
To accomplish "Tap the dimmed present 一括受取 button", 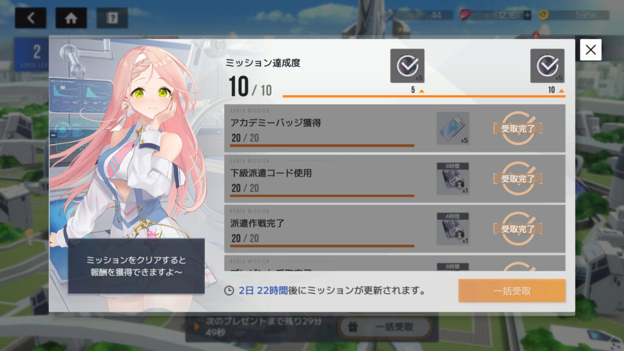I will (385, 327).
